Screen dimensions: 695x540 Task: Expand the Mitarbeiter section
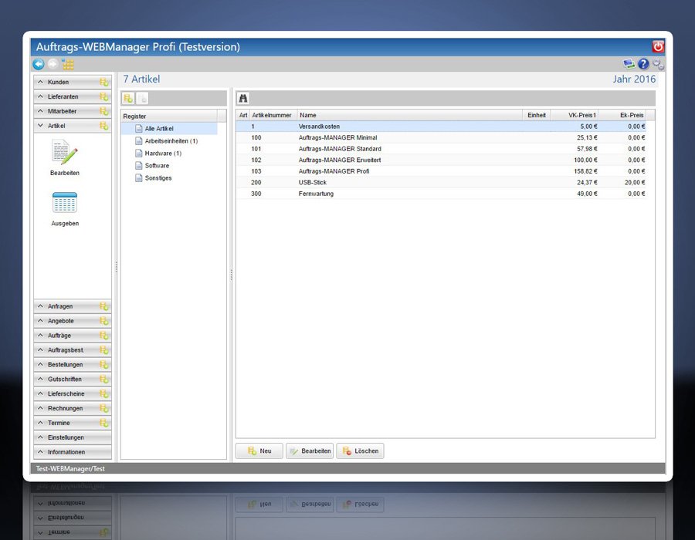pyautogui.click(x=73, y=111)
